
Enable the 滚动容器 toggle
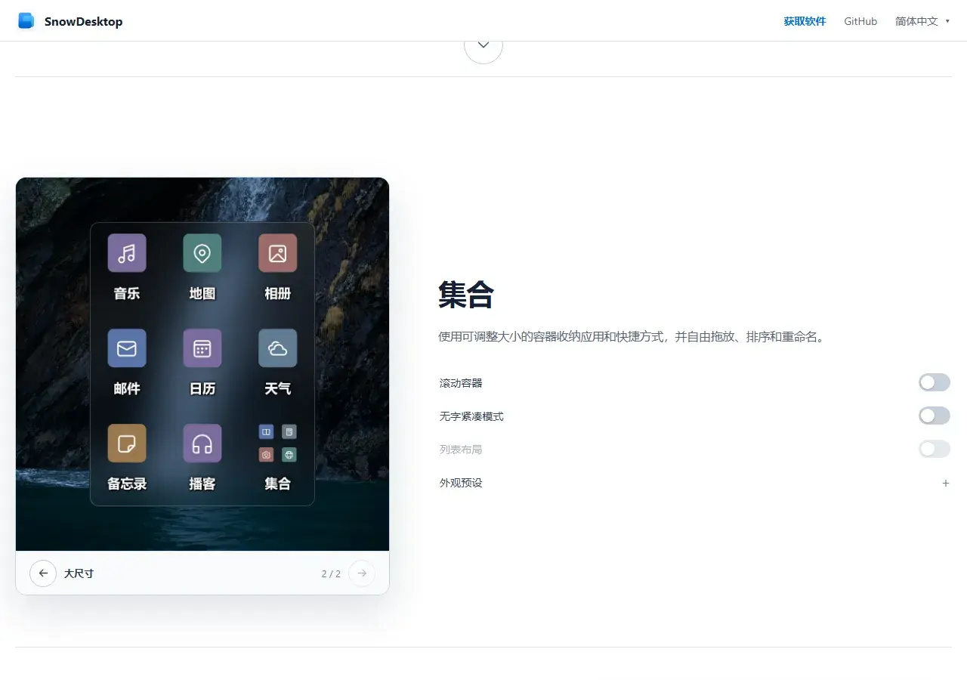[935, 383]
